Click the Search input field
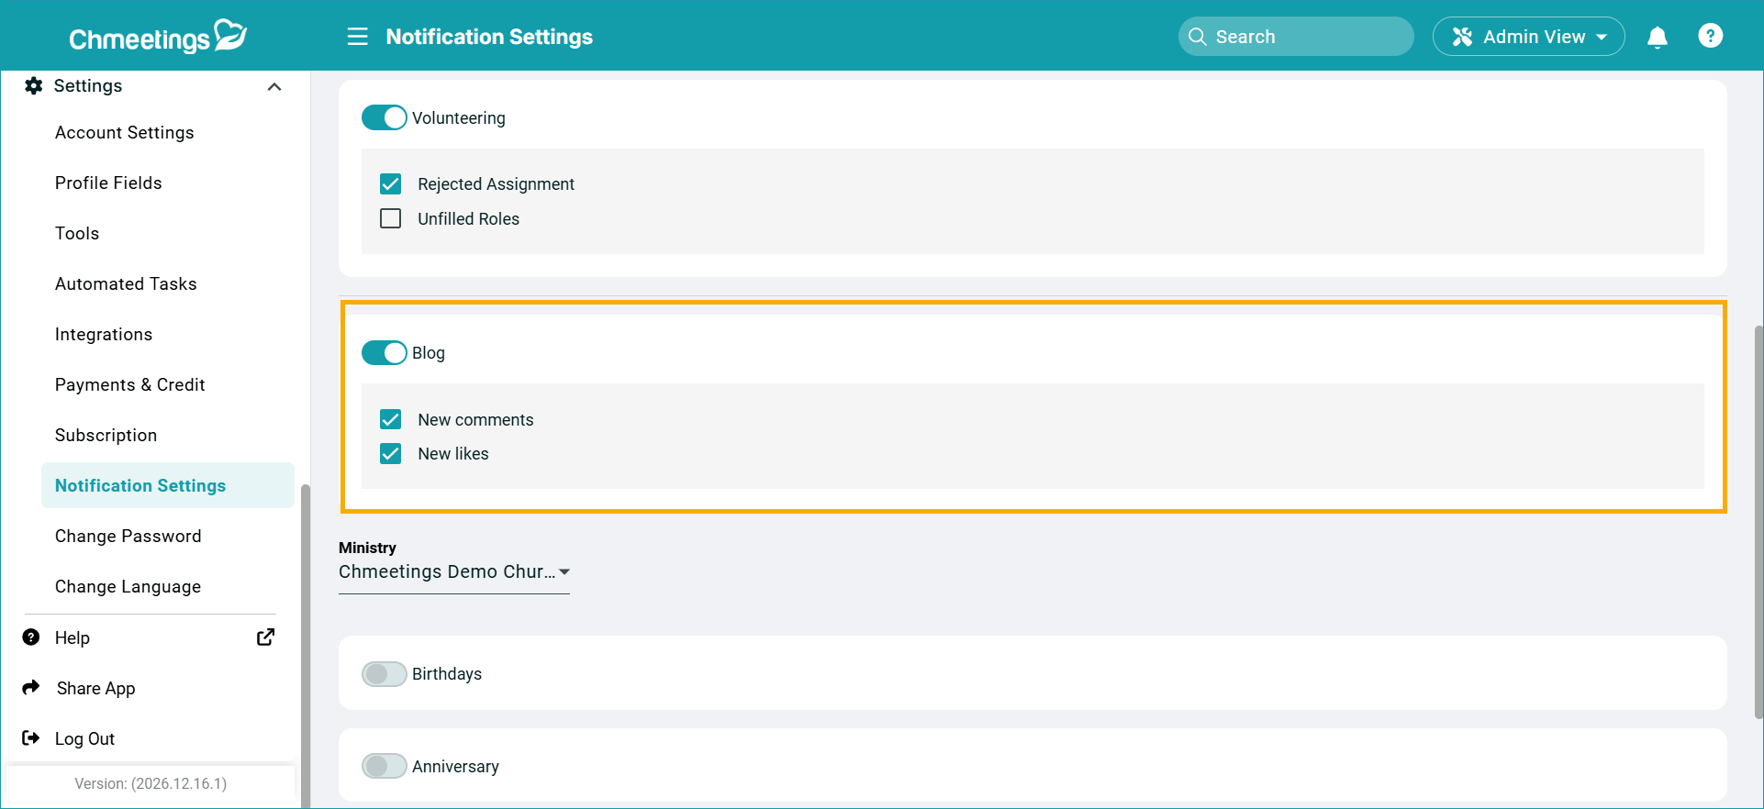Viewport: 1764px width, 809px height. click(1295, 37)
